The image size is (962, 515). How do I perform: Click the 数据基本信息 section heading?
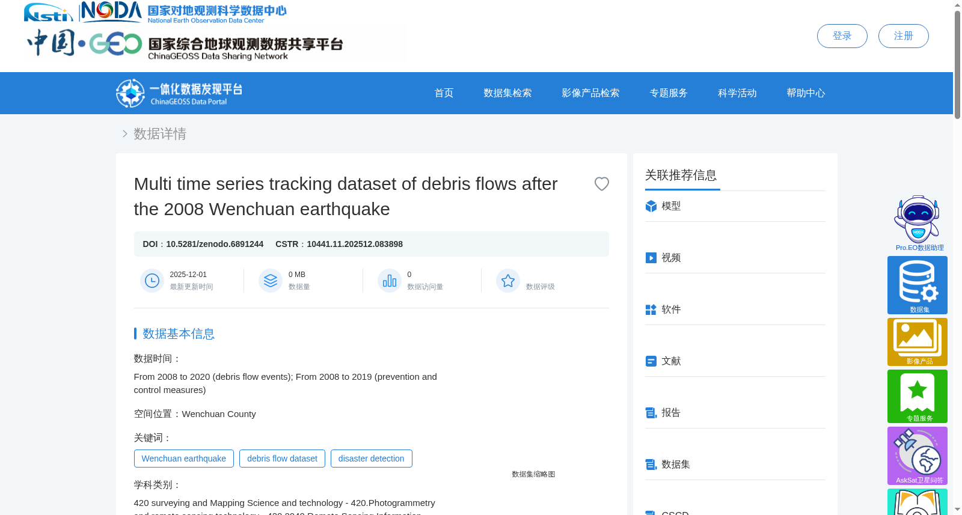point(179,334)
